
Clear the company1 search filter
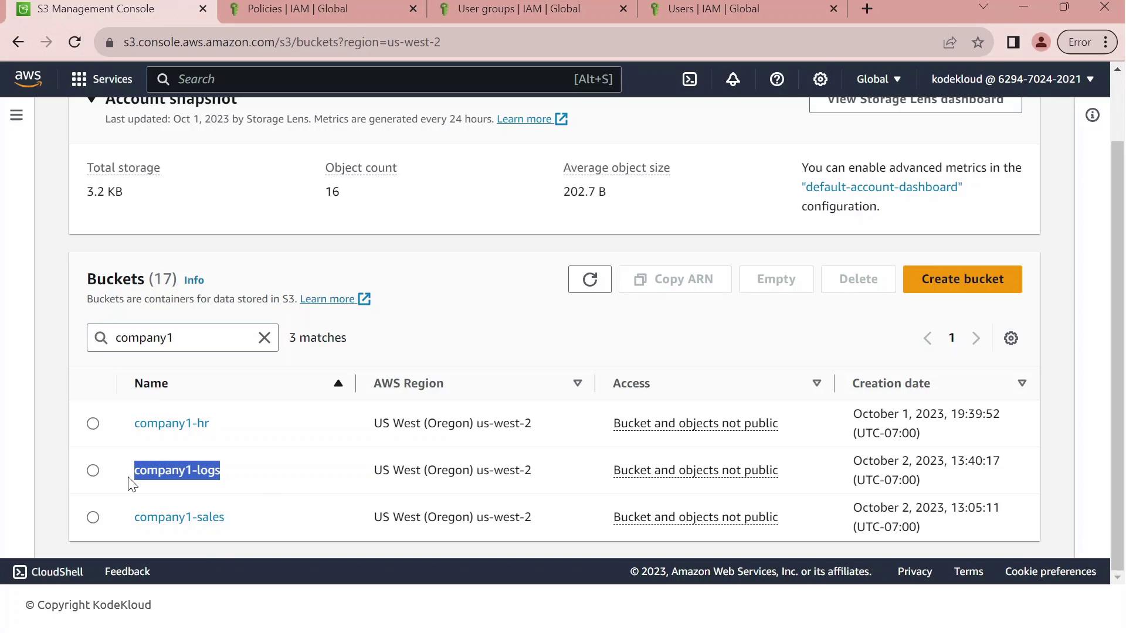[264, 338]
